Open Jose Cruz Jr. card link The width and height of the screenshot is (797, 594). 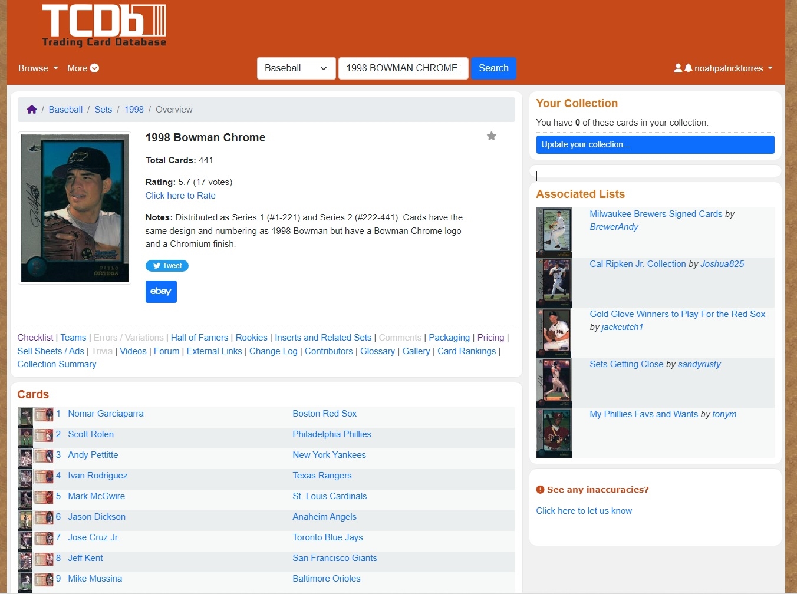(x=93, y=537)
